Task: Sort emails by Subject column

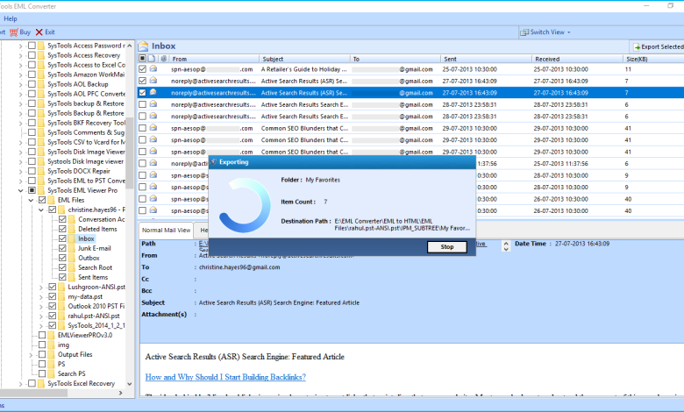Action: (304, 59)
